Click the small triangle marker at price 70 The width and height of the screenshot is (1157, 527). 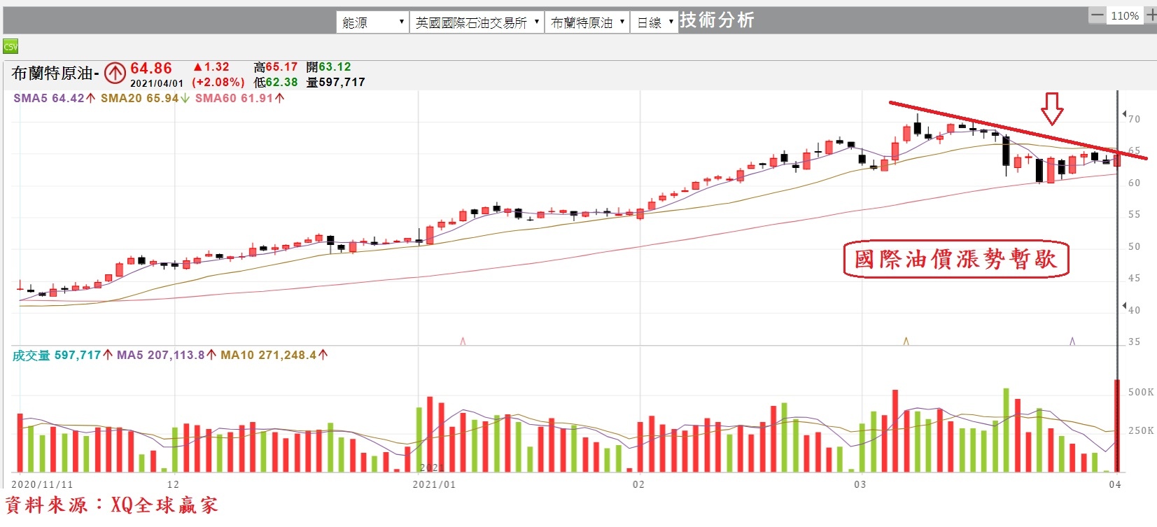click(1124, 114)
